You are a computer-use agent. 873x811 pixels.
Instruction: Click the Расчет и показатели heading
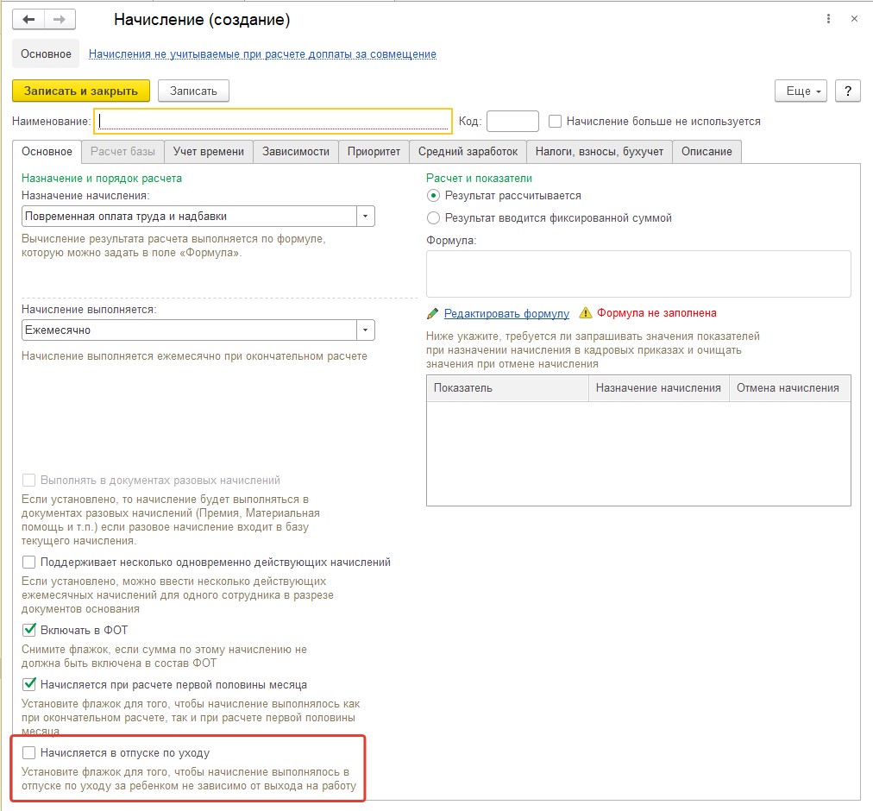pos(479,179)
